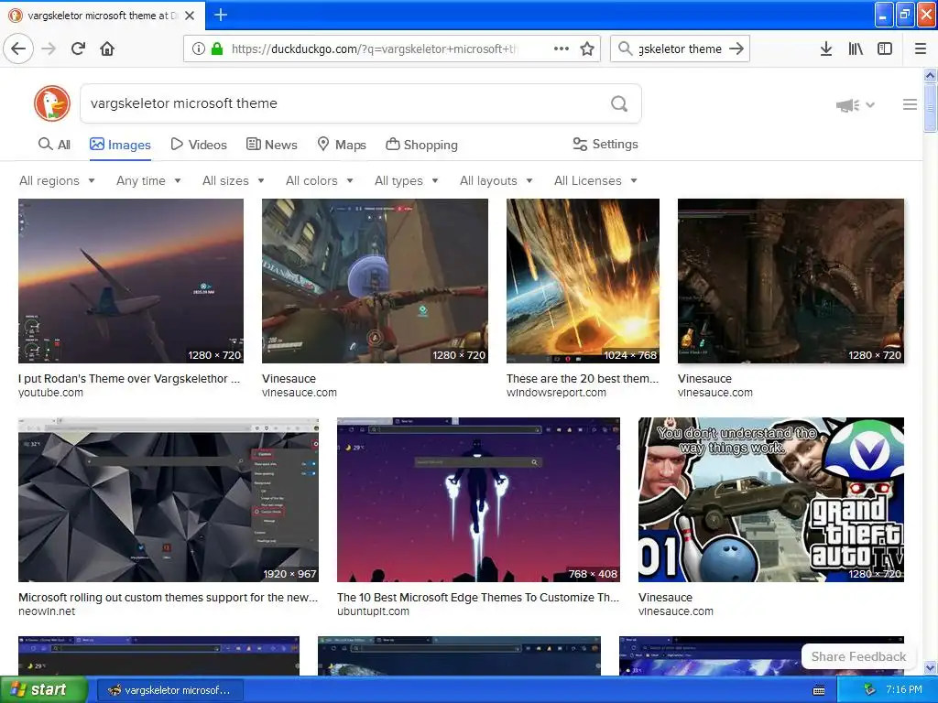Click the ubuntupit.com source text
938x703 pixels.
[374, 611]
